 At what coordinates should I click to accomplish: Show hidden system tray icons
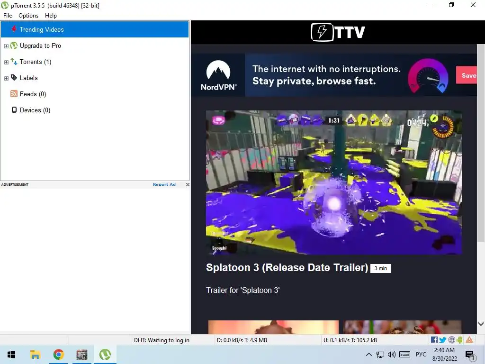(x=368, y=355)
